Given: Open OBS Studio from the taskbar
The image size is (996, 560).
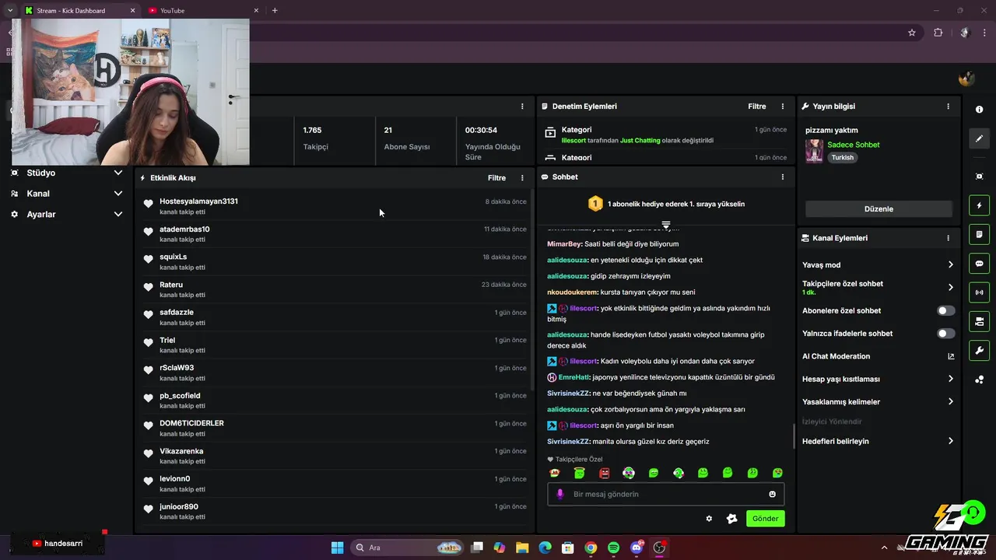Looking at the screenshot, I should tap(659, 548).
